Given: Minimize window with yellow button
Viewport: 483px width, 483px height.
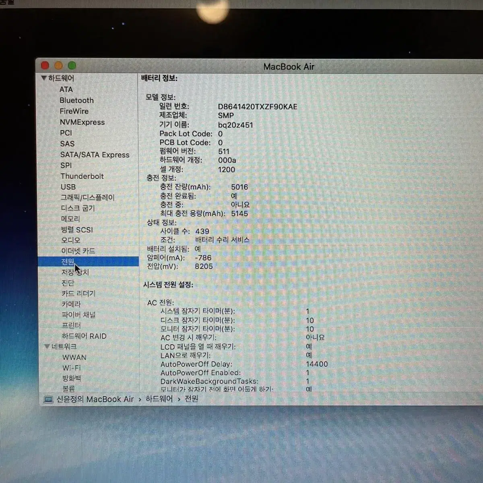Looking at the screenshot, I should point(59,66).
